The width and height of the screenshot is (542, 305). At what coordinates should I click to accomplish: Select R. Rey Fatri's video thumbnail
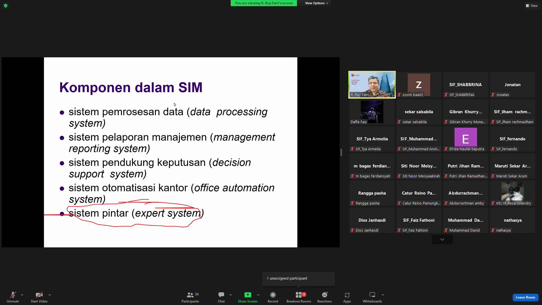click(372, 84)
